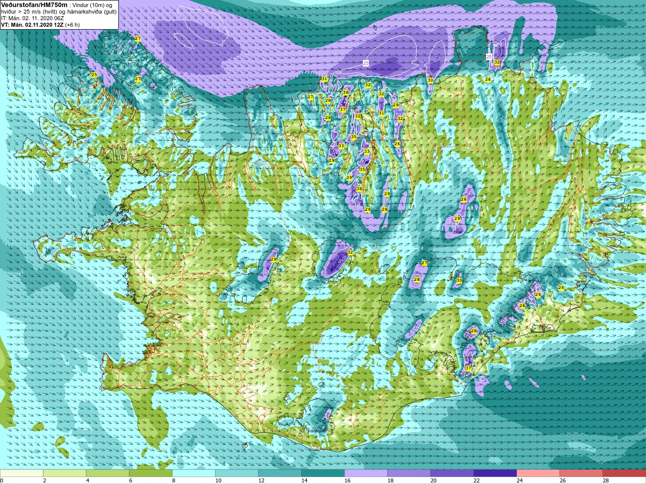This screenshot has width=646, height=484.
Task: Click the legend scale number "24"
Action: coord(520,480)
